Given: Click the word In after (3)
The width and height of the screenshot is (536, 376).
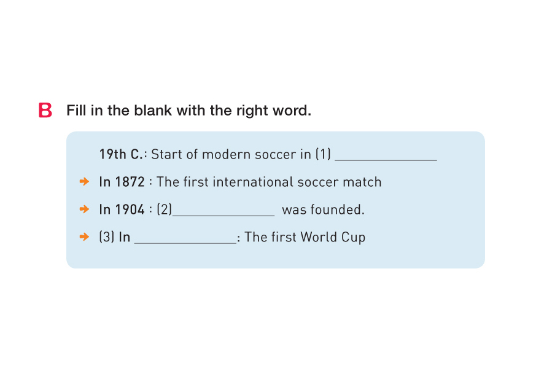Looking at the screenshot, I should pos(125,237).
